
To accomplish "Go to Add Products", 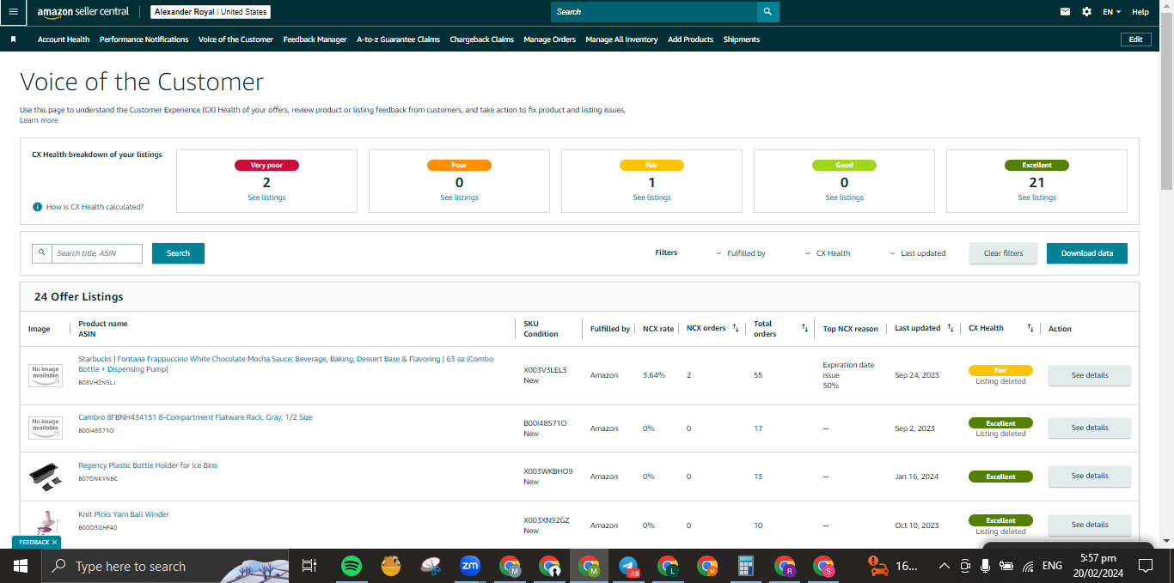I will (690, 39).
